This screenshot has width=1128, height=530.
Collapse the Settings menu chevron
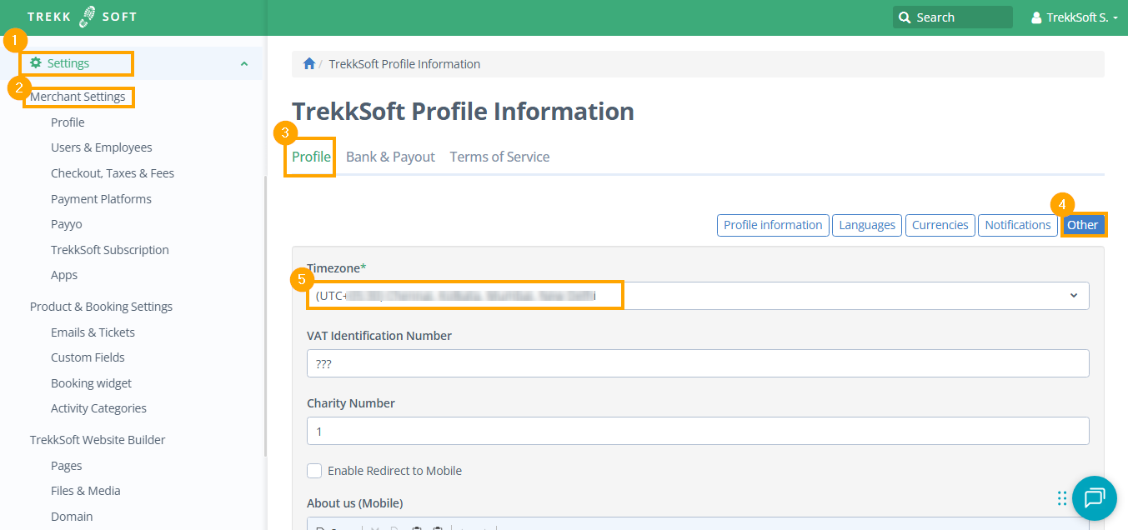pyautogui.click(x=243, y=63)
